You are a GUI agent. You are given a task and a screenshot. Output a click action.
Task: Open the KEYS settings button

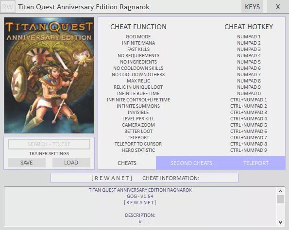coord(252,7)
